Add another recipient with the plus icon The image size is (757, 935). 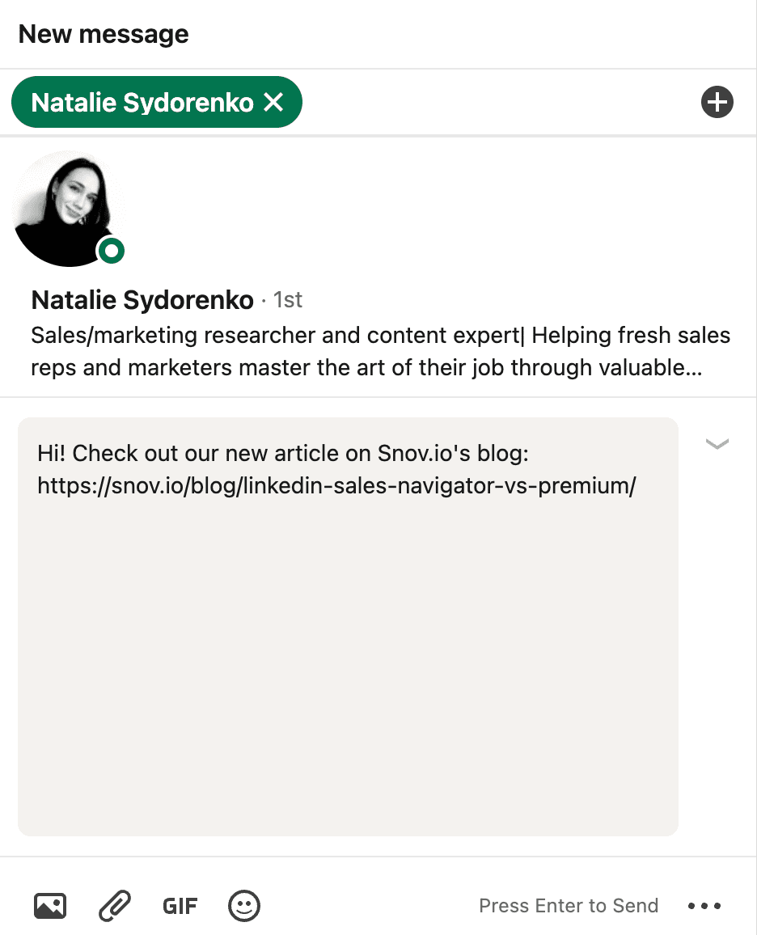717,103
